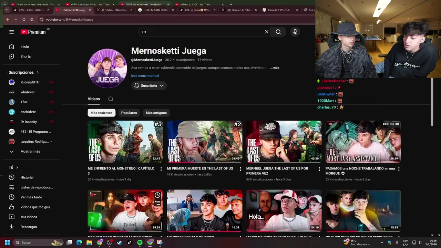Open the Suscrito/a notification dropdown
Image resolution: width=441 pixels, height=248 pixels.
[x=149, y=85]
